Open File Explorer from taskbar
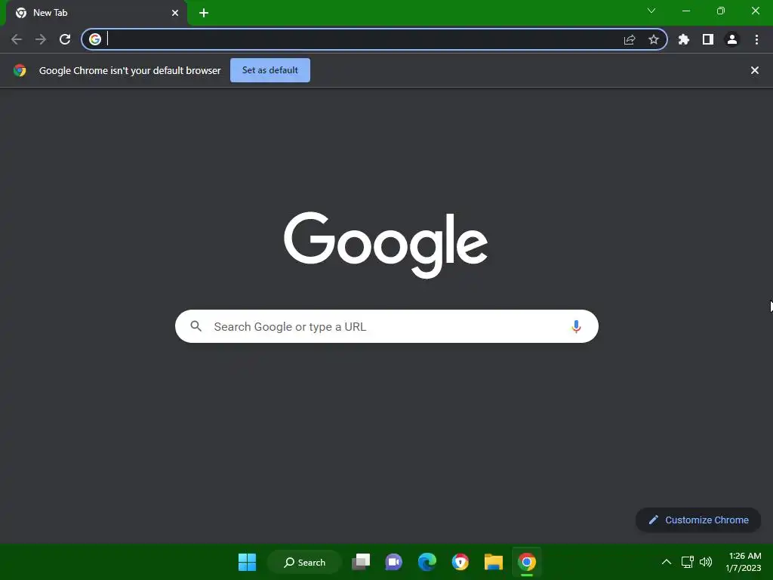The height and width of the screenshot is (580, 773). click(494, 562)
